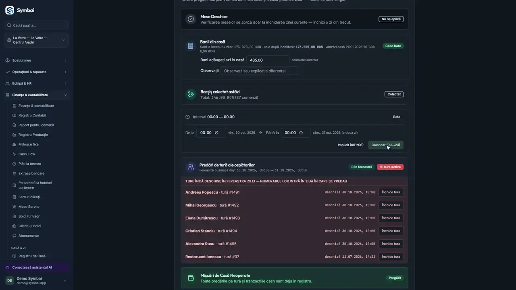The width and height of the screenshot is (516, 290).
Task: Click Gata in the interval panel
Action: 397,117
